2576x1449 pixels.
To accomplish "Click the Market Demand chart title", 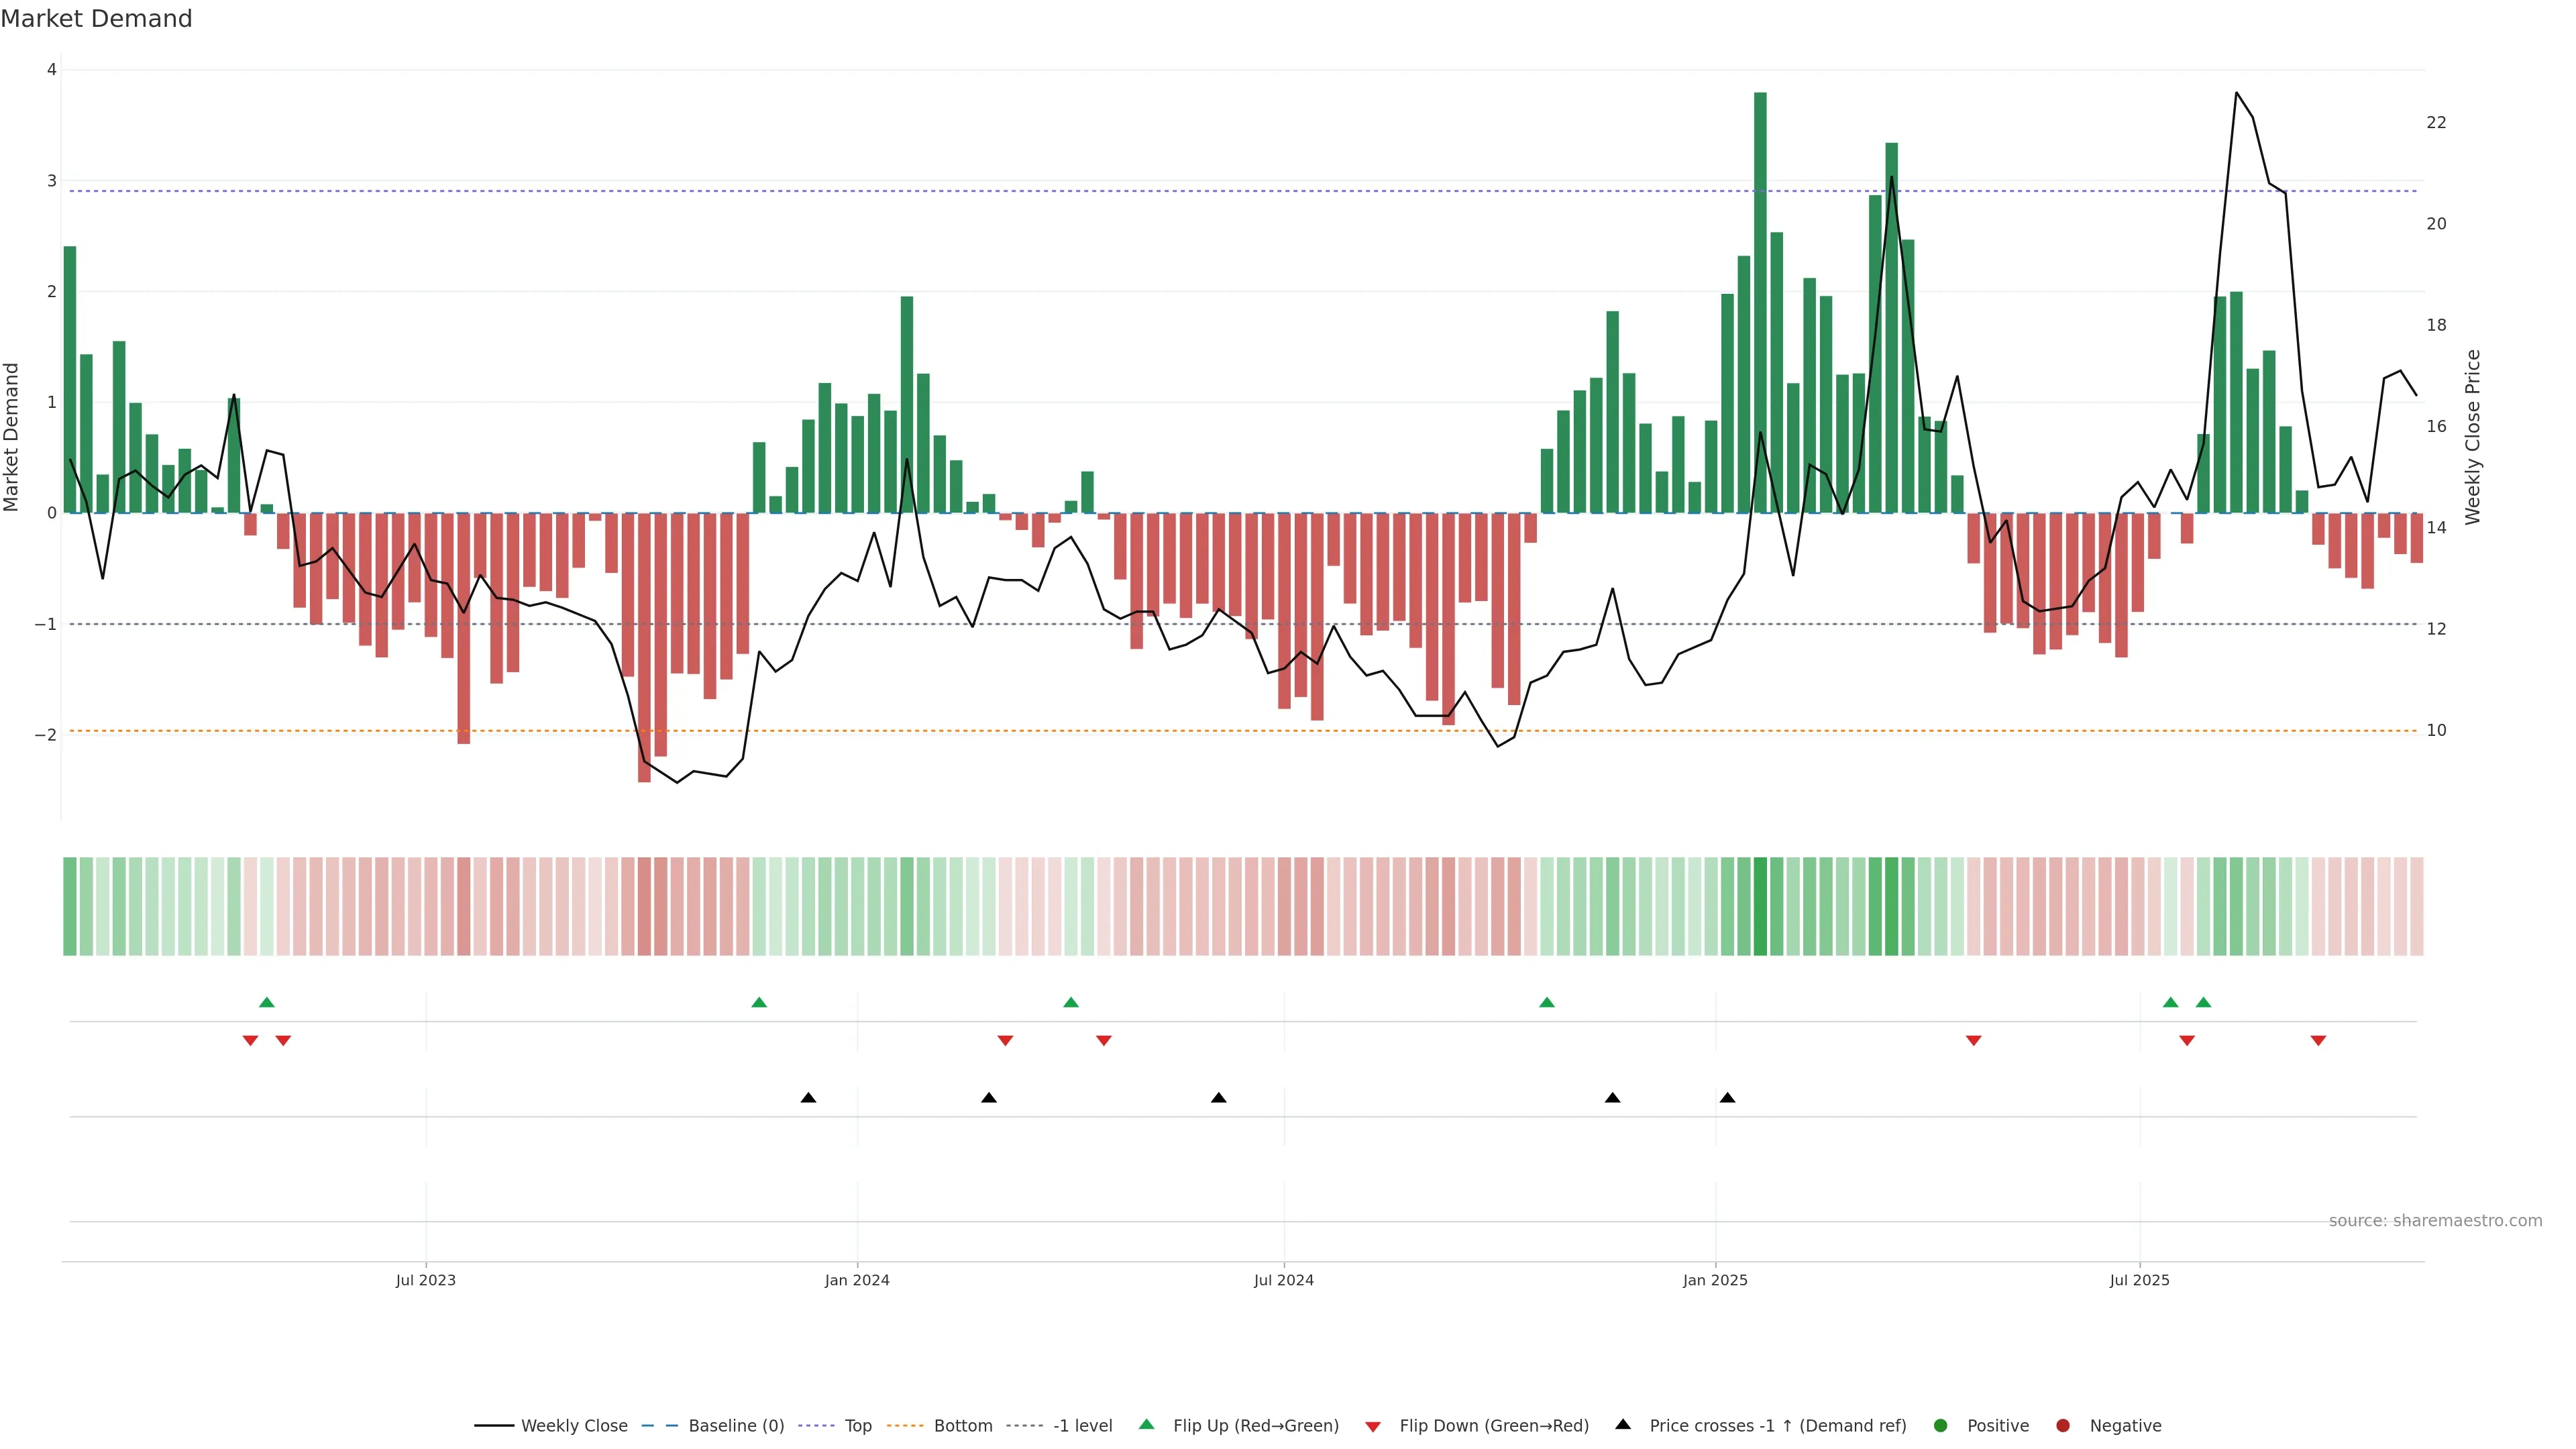I will pyautogui.click(x=96, y=19).
